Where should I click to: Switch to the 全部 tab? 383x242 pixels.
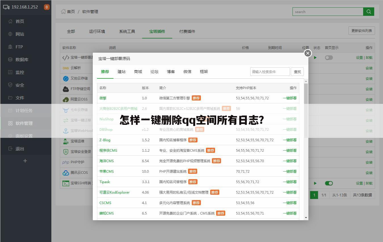coord(71,31)
